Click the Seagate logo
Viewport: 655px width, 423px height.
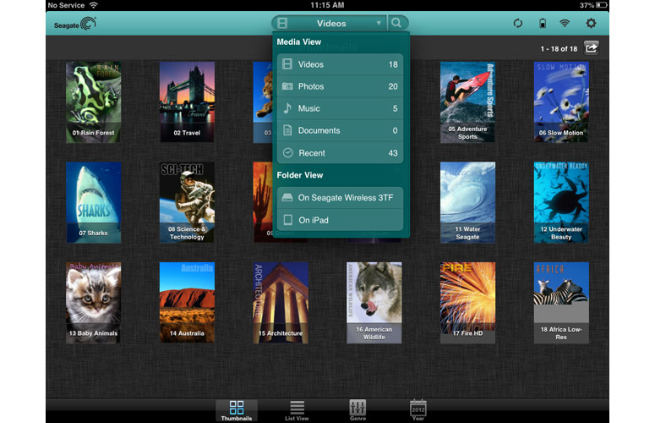click(x=75, y=24)
